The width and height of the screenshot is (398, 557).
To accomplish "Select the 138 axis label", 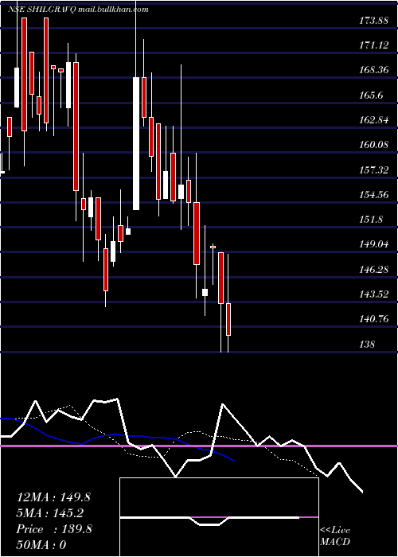I will point(366,345).
